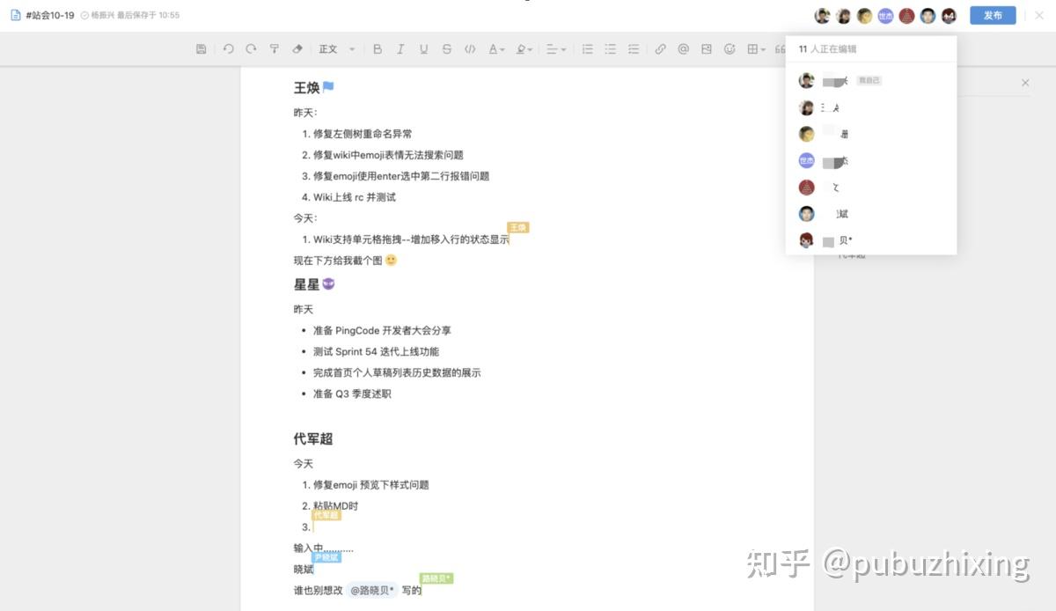
Task: Clear formatting with the eraser icon
Action: (x=297, y=49)
